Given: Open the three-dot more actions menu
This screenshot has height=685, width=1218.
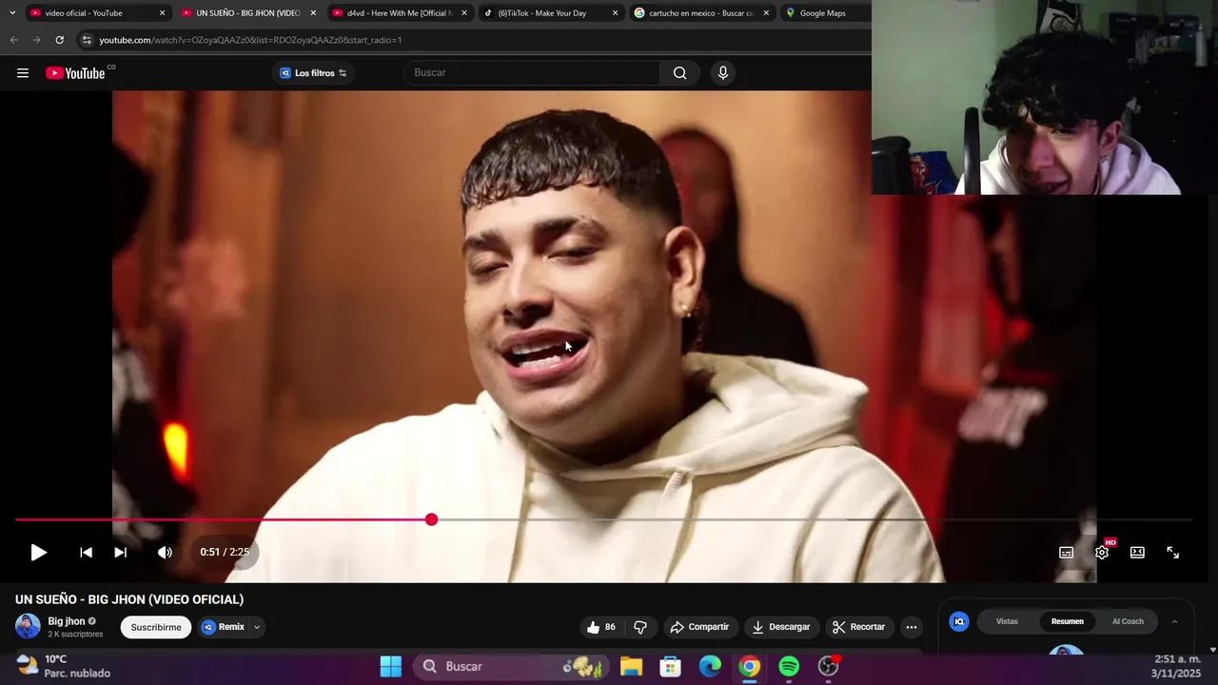Looking at the screenshot, I should click(x=912, y=627).
